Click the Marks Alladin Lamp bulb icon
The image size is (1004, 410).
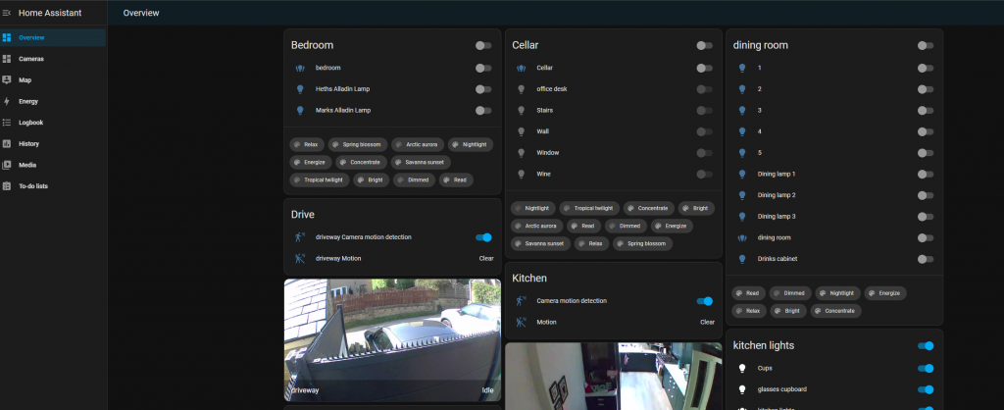(x=300, y=110)
